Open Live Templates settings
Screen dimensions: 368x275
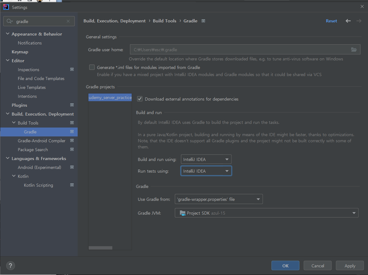click(x=32, y=87)
